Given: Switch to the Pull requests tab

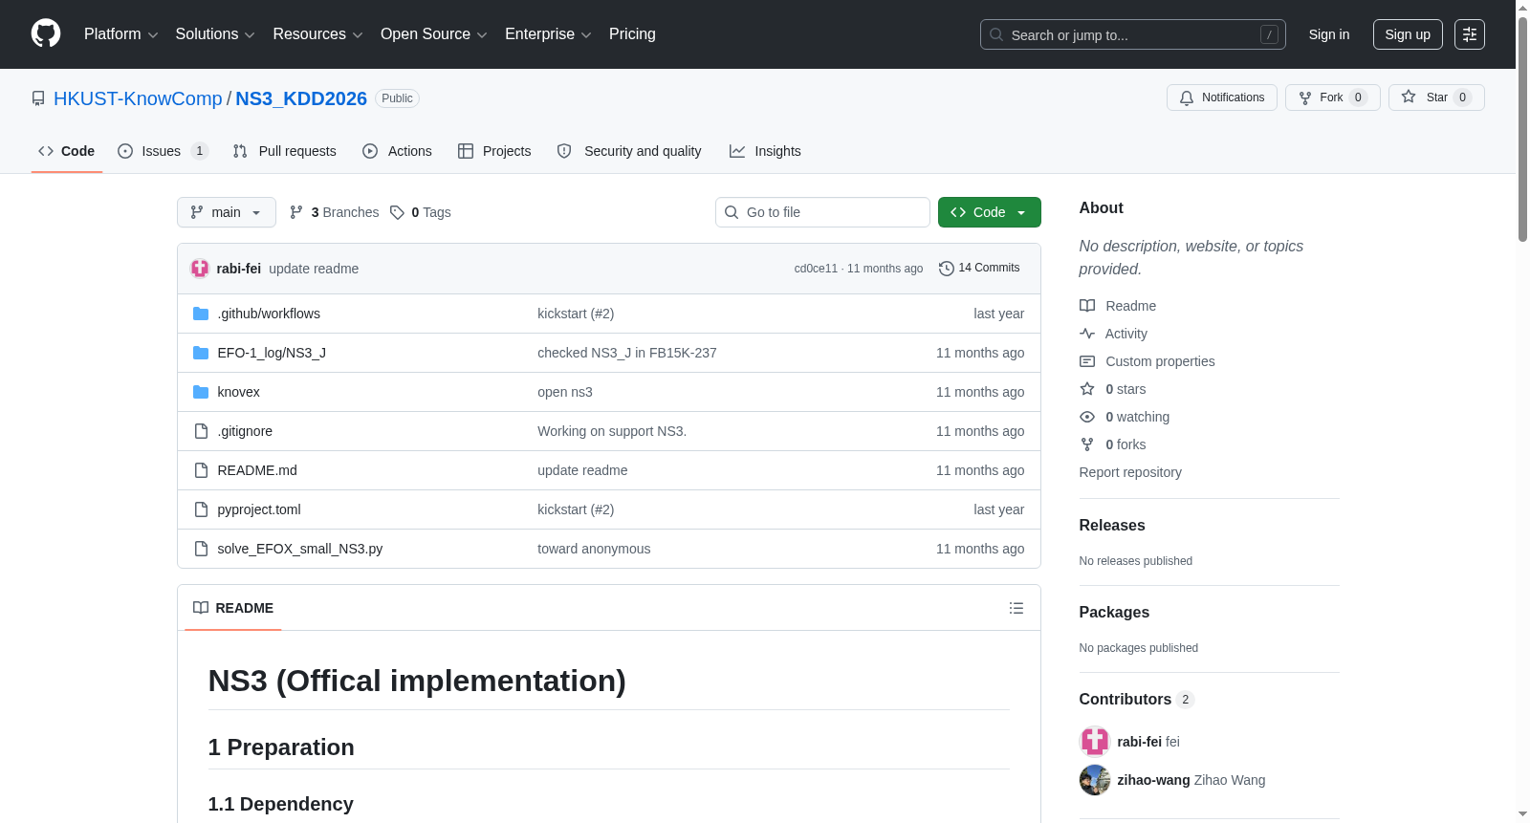Looking at the screenshot, I should (285, 151).
